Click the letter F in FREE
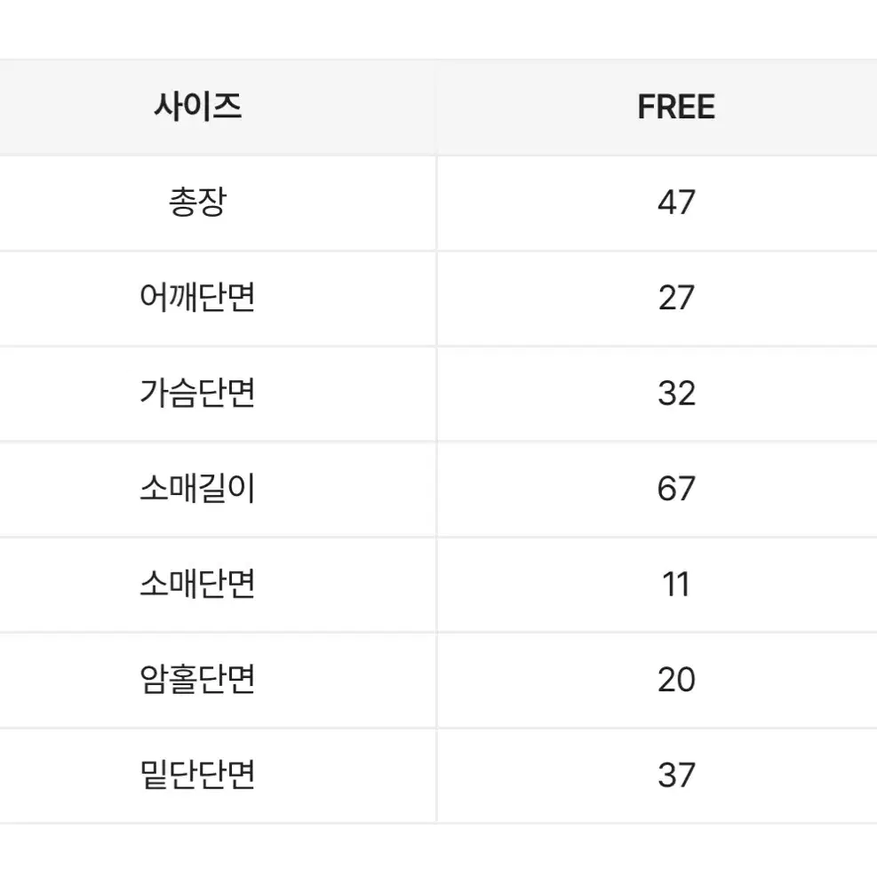The height and width of the screenshot is (877, 877). [647, 107]
